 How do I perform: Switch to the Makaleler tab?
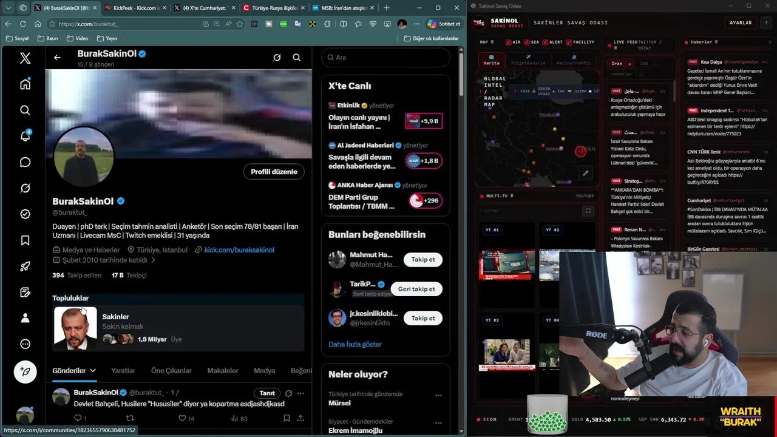(223, 370)
